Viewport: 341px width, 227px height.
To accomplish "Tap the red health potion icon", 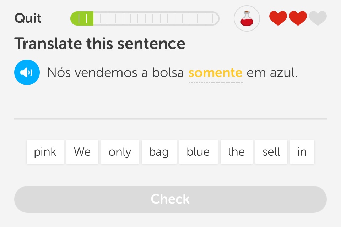I will coord(247,18).
